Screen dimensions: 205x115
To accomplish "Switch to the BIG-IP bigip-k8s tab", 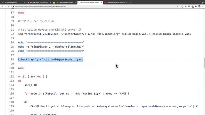I will click(x=39, y=3).
